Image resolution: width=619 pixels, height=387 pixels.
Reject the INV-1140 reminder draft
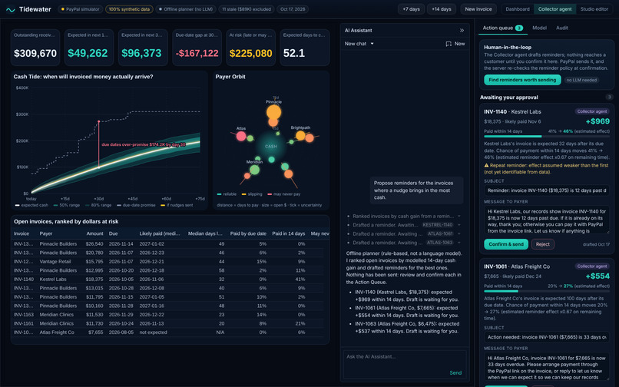542,244
